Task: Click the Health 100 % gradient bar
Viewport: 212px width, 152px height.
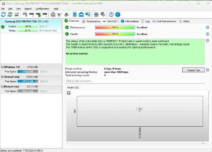Action: 115,34
